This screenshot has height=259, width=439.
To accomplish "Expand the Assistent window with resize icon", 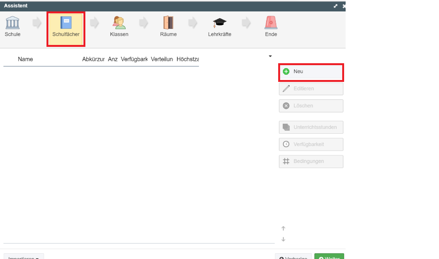I will pyautogui.click(x=335, y=6).
